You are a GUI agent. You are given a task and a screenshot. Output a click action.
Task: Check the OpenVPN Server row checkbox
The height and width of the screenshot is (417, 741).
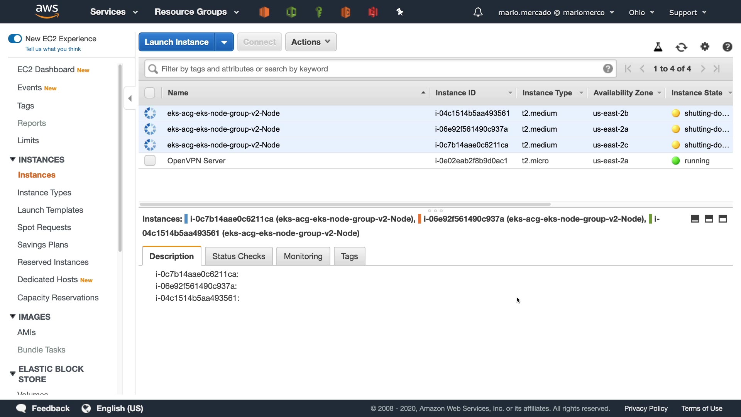pos(150,161)
